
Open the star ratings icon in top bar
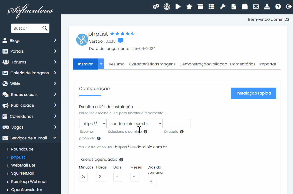[x=189, y=7]
